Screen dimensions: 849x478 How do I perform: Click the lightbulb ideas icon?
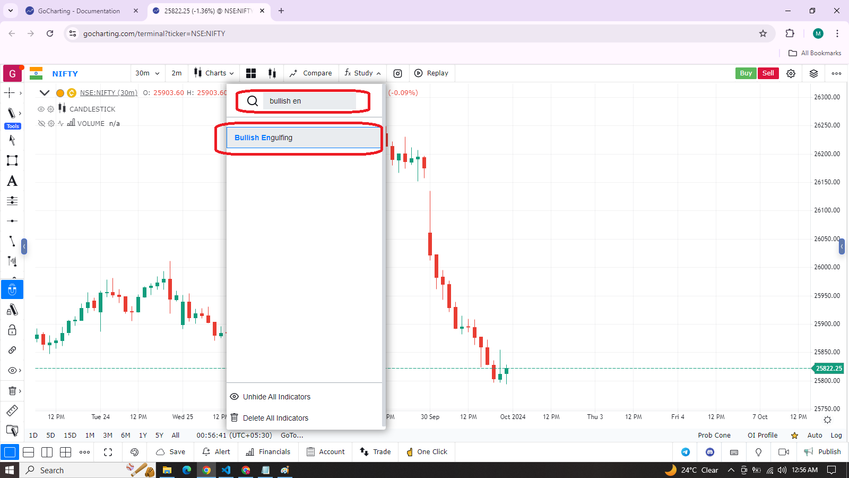coord(758,452)
